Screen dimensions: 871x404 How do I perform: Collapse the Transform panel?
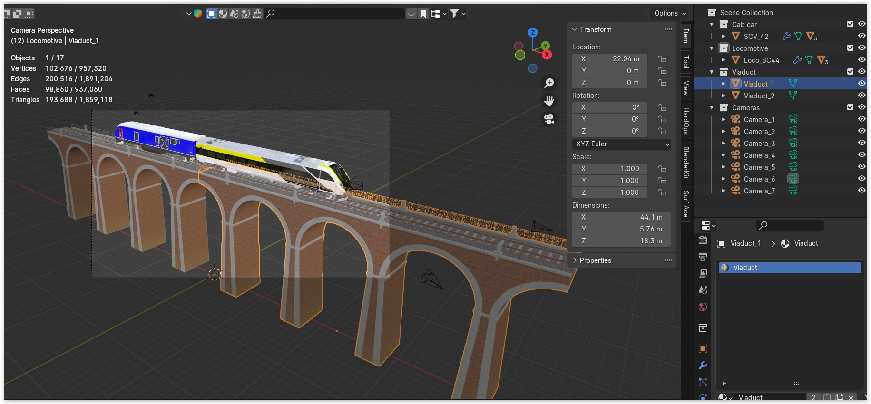click(x=575, y=29)
